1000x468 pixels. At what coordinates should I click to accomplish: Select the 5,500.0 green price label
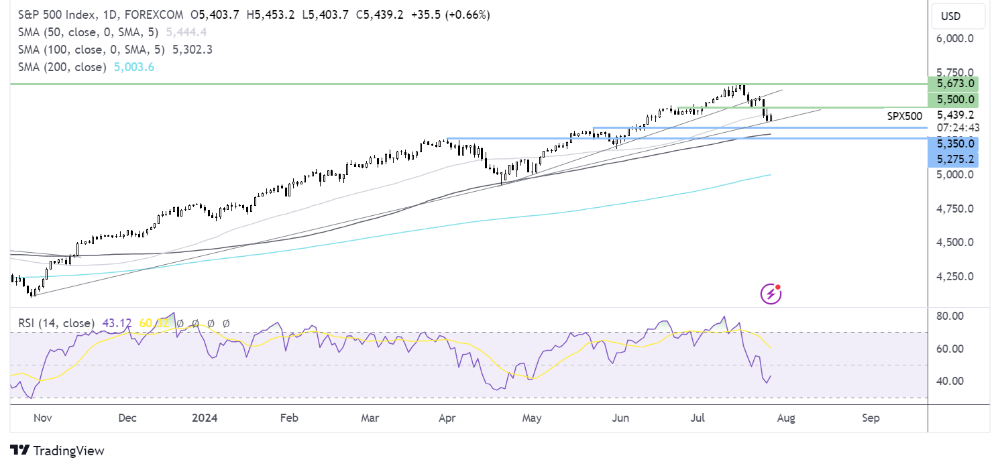[953, 100]
